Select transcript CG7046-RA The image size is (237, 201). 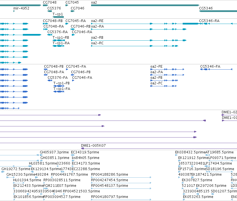pyautogui.click(x=82, y=32)
